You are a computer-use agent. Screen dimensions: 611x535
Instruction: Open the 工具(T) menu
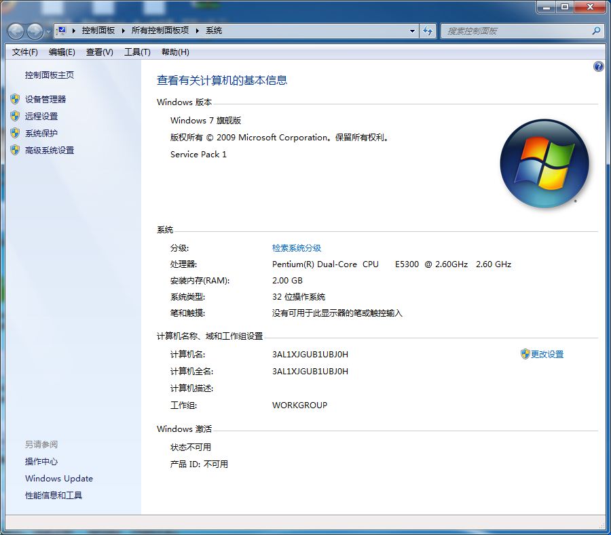137,52
